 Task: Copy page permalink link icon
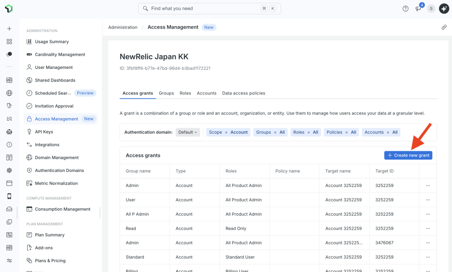pos(444,27)
